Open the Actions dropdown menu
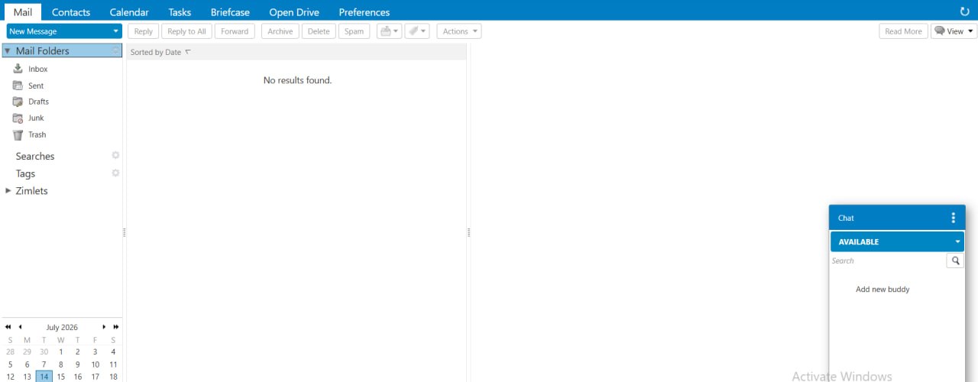 459,31
